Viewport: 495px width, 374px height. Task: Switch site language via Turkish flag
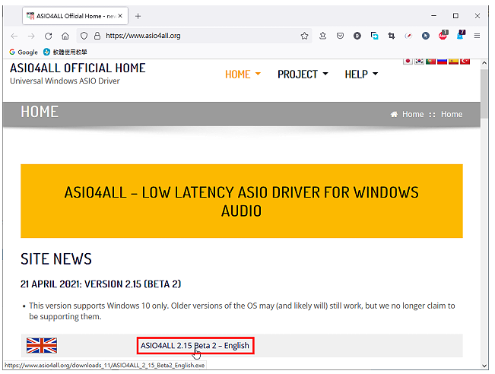(x=465, y=62)
